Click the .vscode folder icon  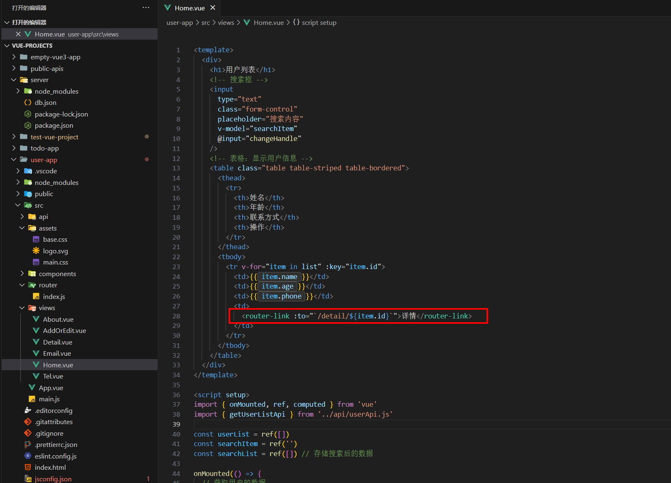[x=28, y=171]
